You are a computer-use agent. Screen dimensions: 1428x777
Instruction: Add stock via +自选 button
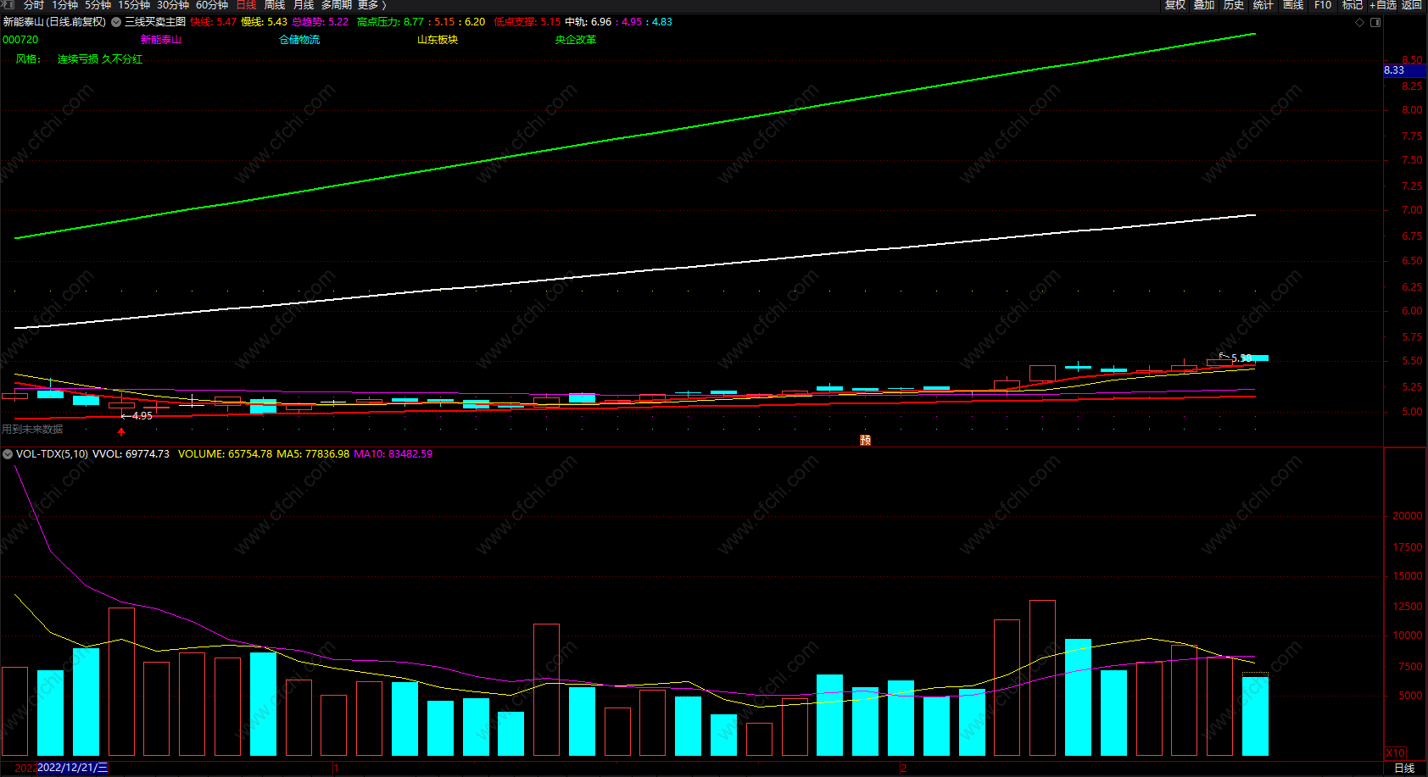[1383, 5]
